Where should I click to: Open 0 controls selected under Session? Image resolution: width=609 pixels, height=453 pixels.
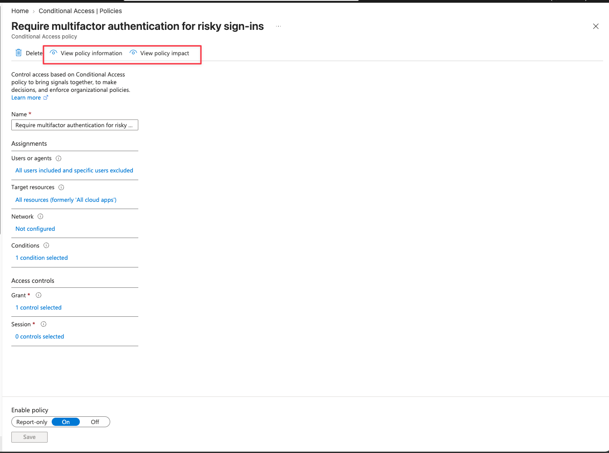click(39, 336)
